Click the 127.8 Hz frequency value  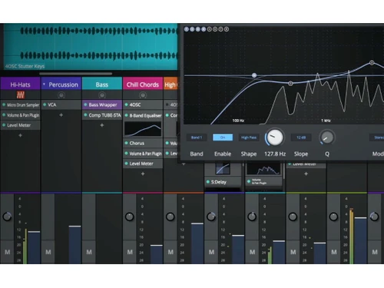(275, 154)
